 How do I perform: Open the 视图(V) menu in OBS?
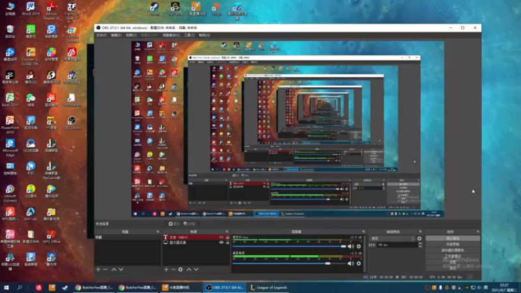(x=132, y=35)
